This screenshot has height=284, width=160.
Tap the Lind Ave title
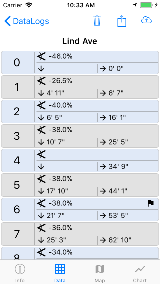pos(80,41)
